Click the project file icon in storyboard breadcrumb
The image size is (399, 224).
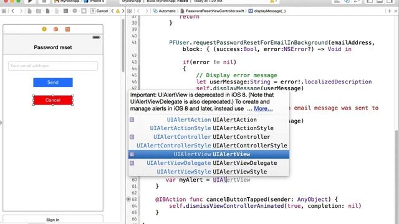pyautogui.click(x=29, y=11)
